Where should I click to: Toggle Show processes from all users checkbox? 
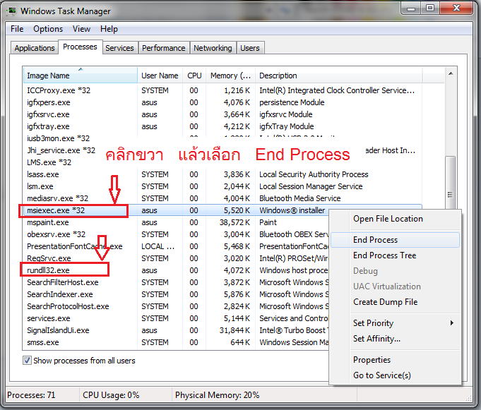click(28, 361)
